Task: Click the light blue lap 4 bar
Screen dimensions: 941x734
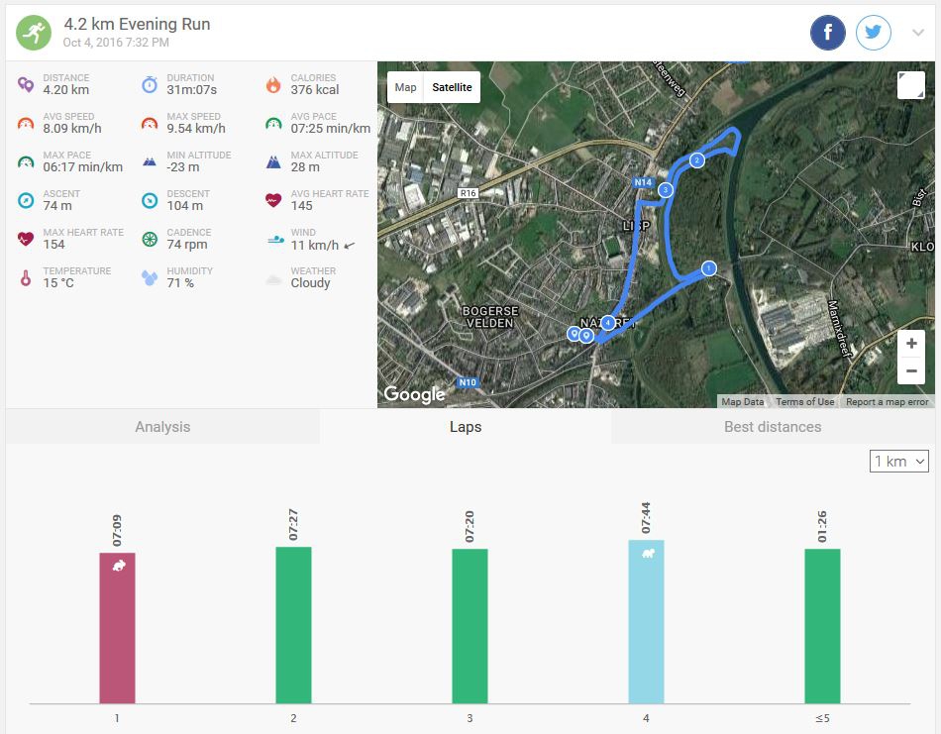Action: [646, 621]
